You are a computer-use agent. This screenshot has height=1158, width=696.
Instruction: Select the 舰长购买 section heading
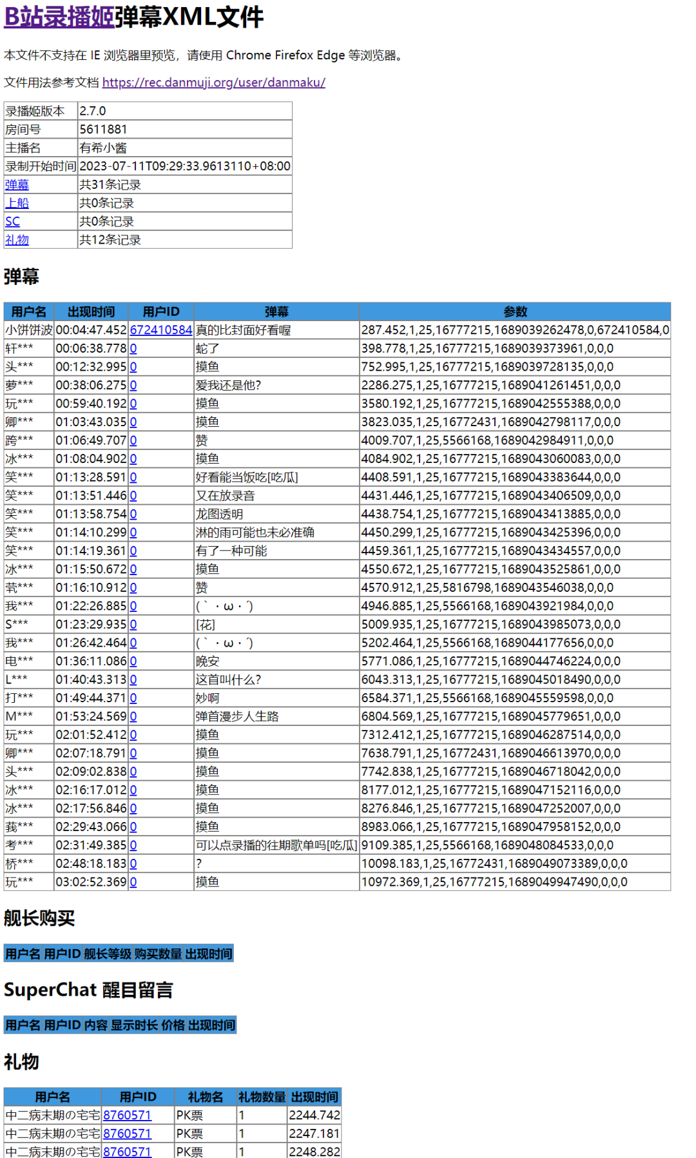39,918
